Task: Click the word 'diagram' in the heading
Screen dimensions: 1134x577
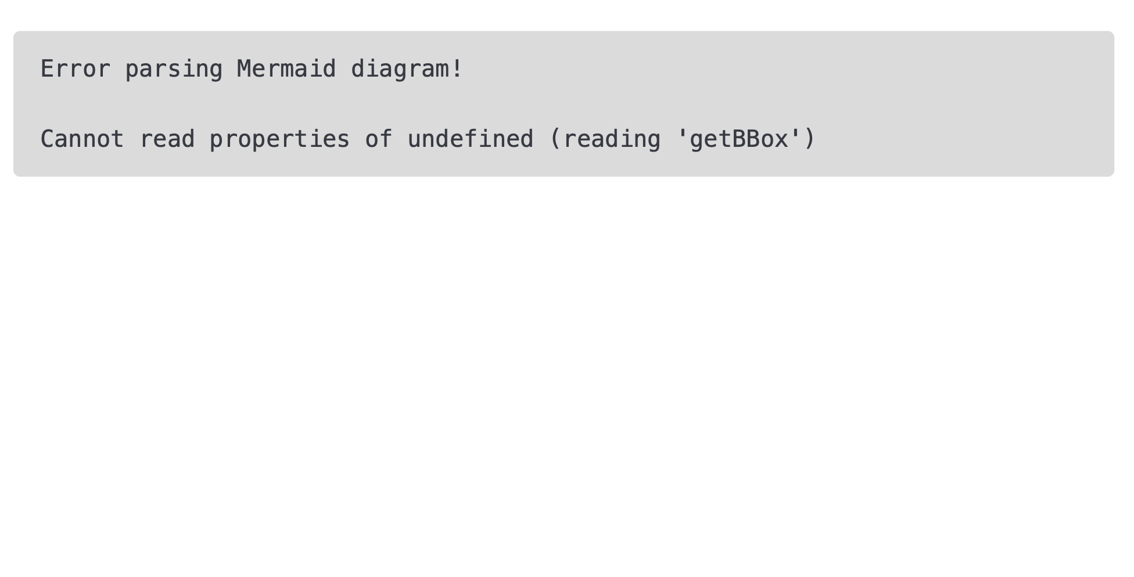Action: coord(399,69)
